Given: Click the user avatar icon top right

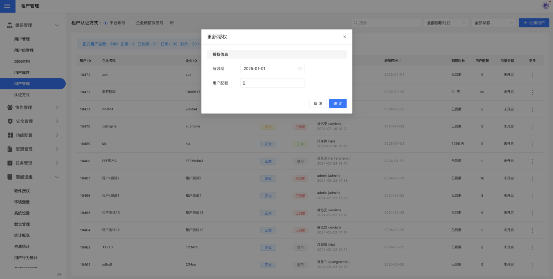Looking at the screenshot, I should point(545,6).
